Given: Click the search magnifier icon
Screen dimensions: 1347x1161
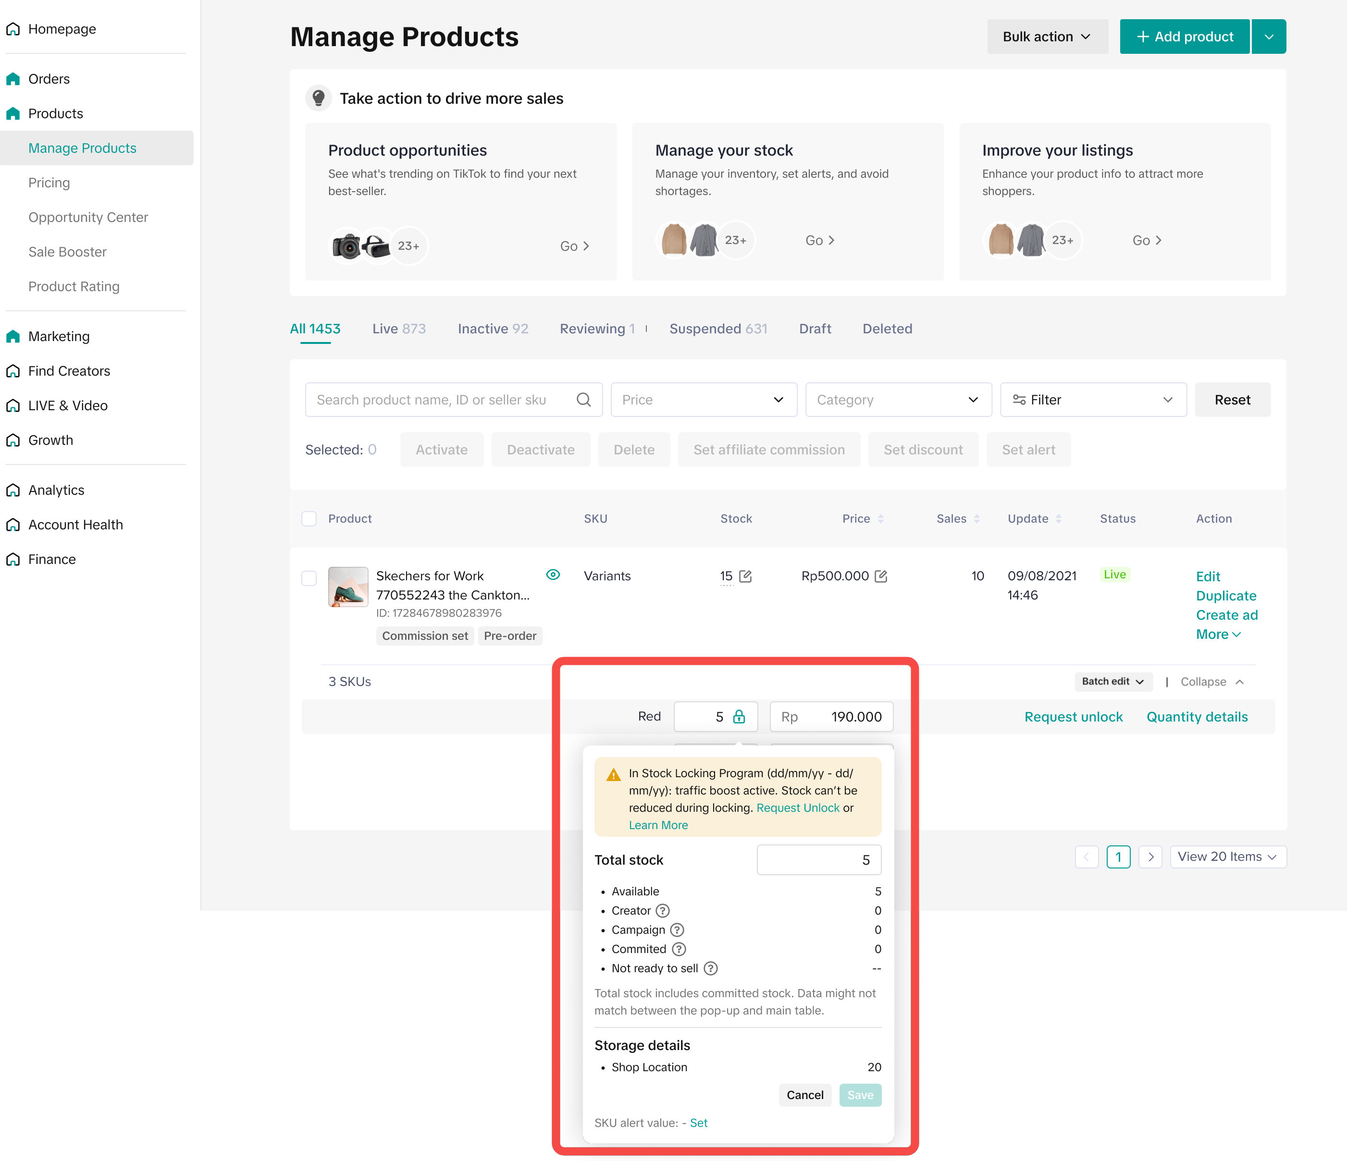Looking at the screenshot, I should 583,400.
